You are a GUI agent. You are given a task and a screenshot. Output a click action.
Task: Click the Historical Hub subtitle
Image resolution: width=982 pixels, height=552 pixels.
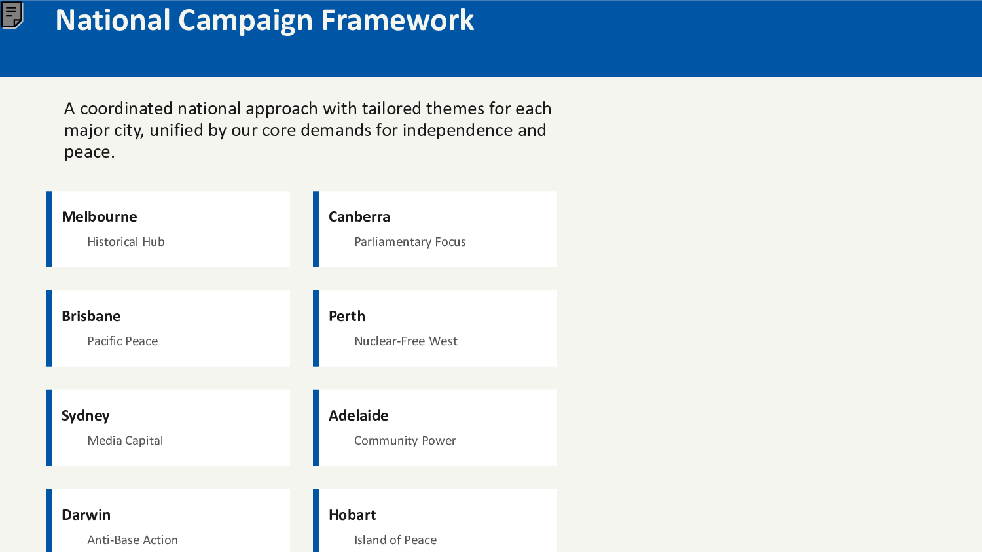(126, 242)
